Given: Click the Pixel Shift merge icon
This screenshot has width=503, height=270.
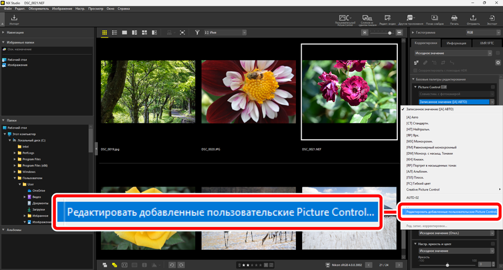Looking at the screenshot, I should click(x=367, y=20).
